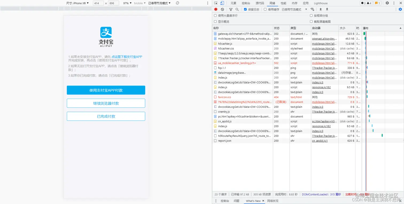Click the orange issues counter badge
Image resolution: width=404 pixels, height=204 pixels.
[377, 3]
